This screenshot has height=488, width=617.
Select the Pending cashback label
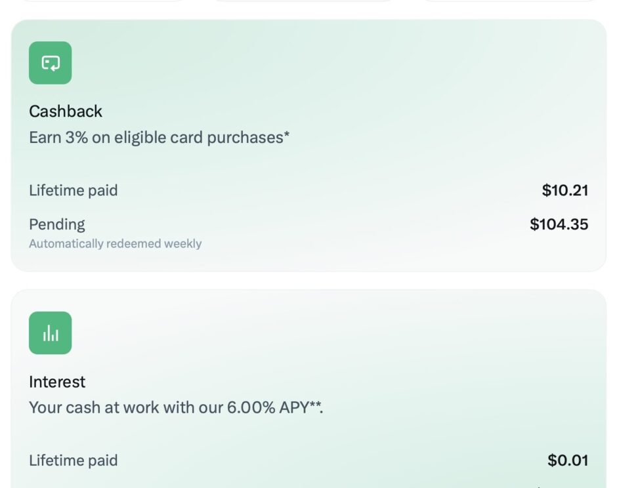point(57,224)
